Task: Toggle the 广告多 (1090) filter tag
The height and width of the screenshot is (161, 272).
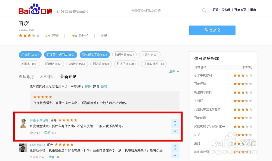Action: pyautogui.click(x=30, y=55)
